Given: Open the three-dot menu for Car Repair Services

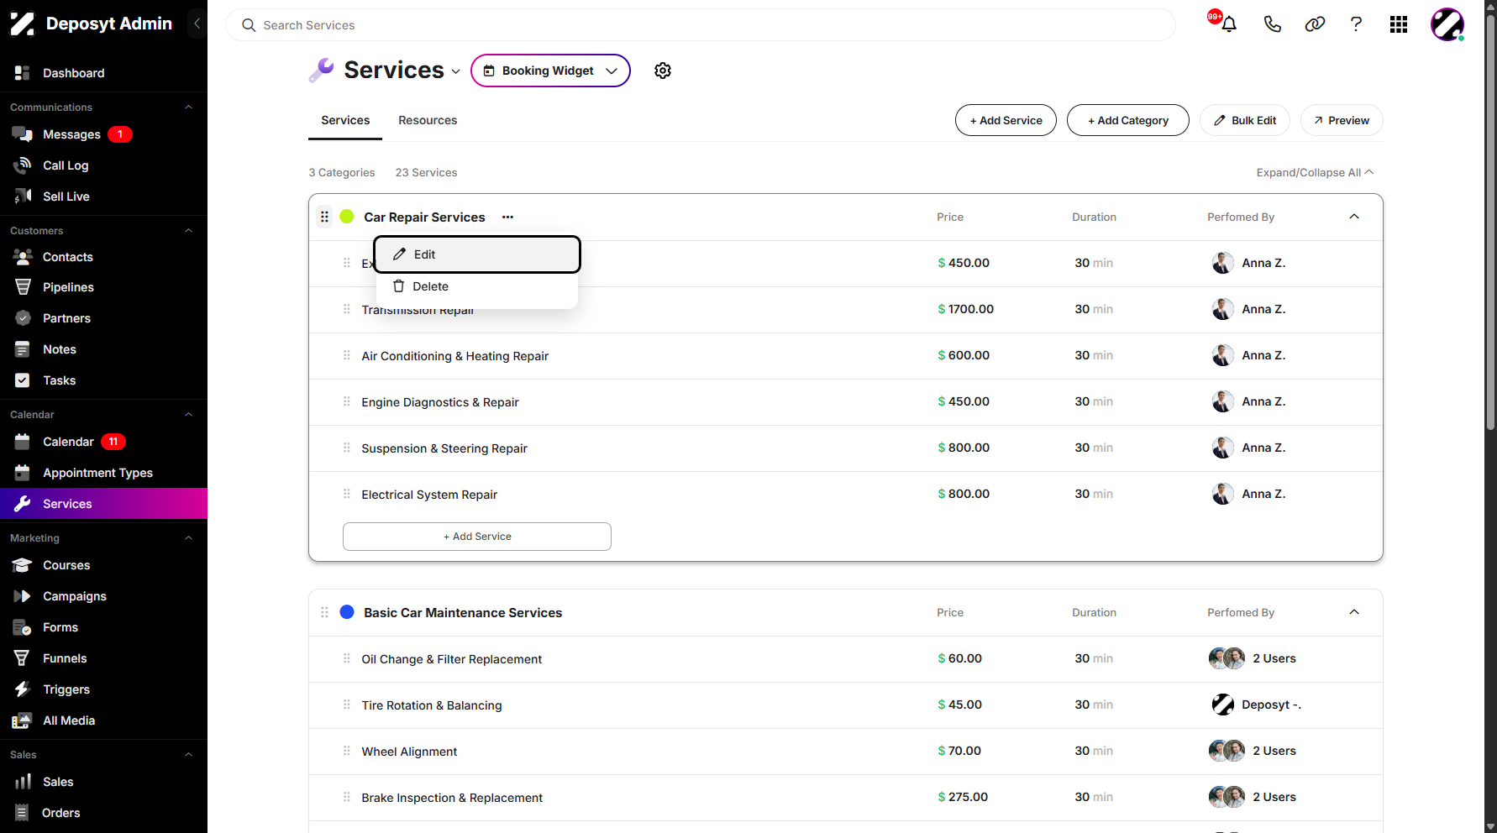Looking at the screenshot, I should tap(507, 217).
